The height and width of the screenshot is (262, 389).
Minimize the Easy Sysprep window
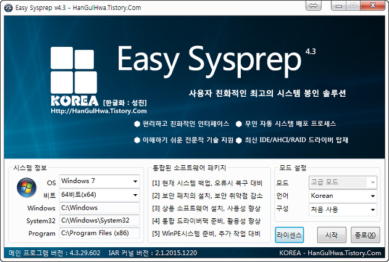click(x=338, y=5)
